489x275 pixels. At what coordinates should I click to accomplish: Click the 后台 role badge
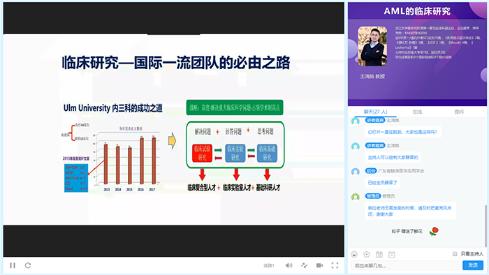point(371,171)
